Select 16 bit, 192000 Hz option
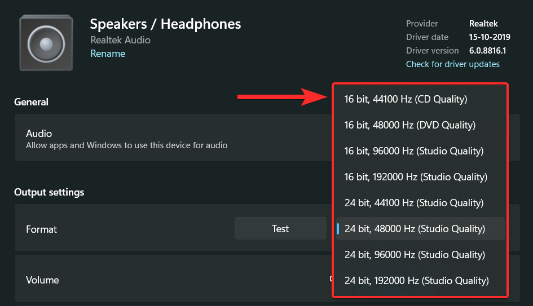 [416, 177]
